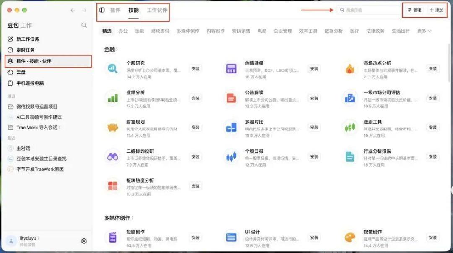The image size is (453, 253).
Task: Click the 管理 button
Action: (x=414, y=10)
